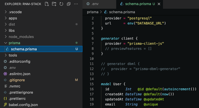Screen dimensions: 199x108
Task: Collapse the prisma folder chevron
Action: tap(6, 43)
